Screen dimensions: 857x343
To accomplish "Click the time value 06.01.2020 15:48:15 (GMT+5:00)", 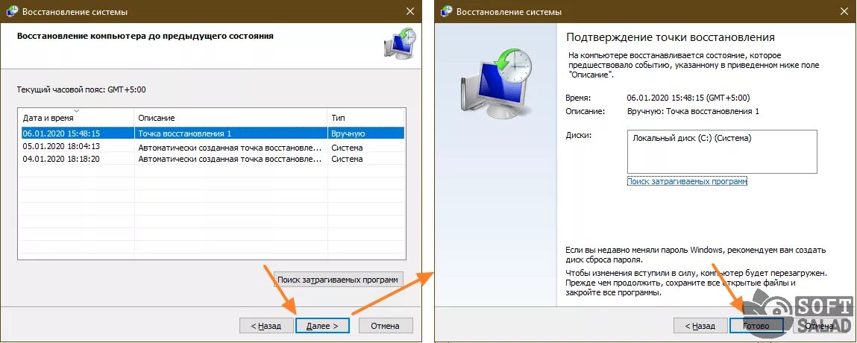I will tap(688, 98).
